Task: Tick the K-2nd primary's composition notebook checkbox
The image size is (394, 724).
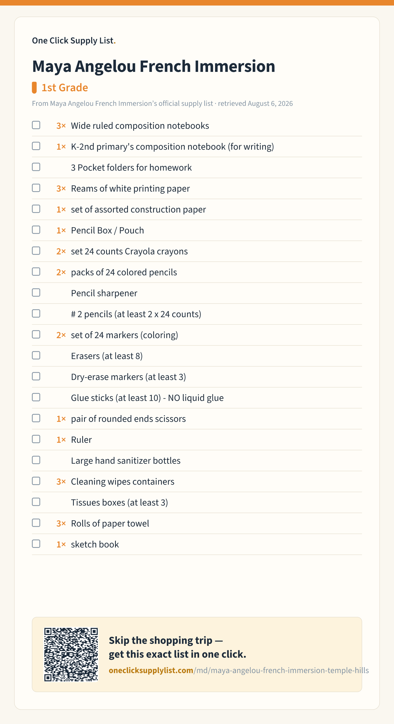Action: (x=36, y=146)
